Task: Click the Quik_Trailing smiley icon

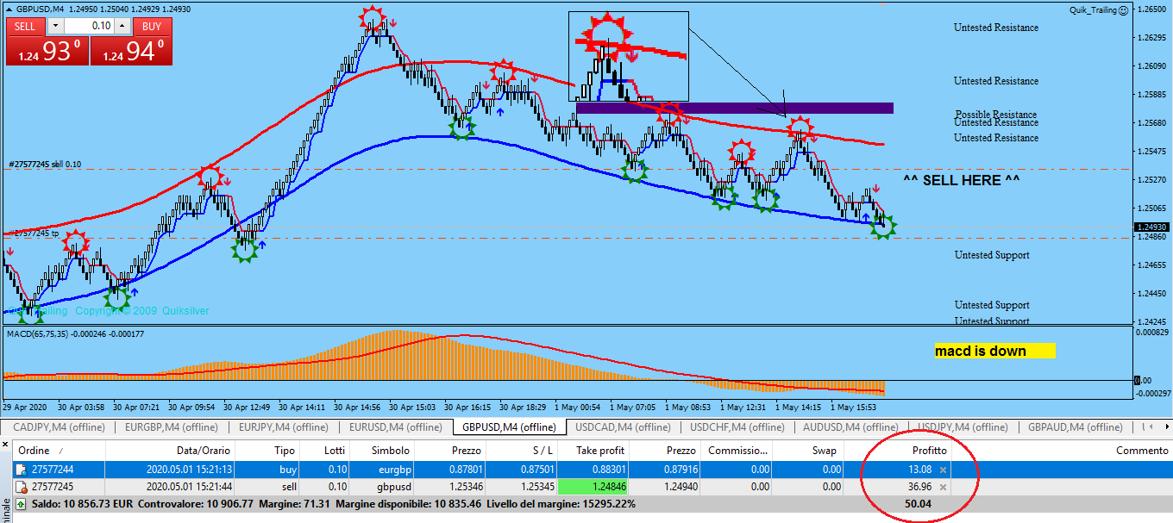Action: coord(1122,9)
